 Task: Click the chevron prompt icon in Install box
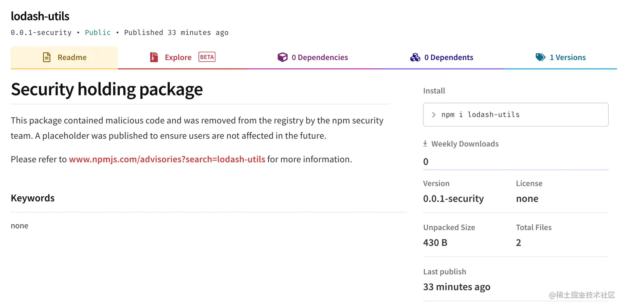coord(434,114)
